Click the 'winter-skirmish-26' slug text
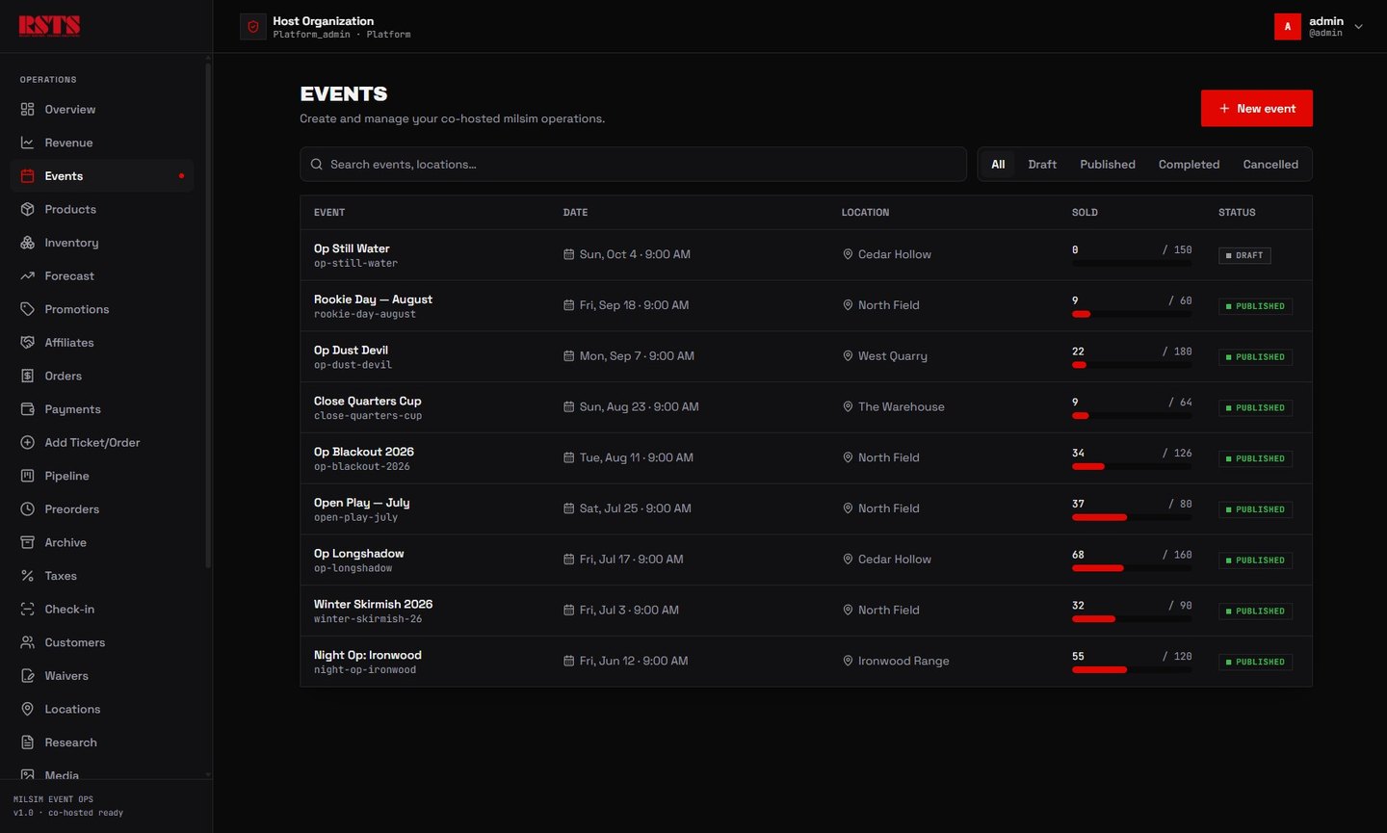Image resolution: width=1387 pixels, height=833 pixels. [368, 619]
